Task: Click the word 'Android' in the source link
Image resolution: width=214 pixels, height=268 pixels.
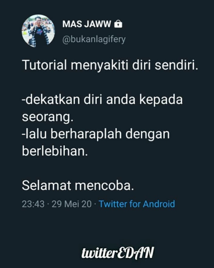Action: click(159, 204)
